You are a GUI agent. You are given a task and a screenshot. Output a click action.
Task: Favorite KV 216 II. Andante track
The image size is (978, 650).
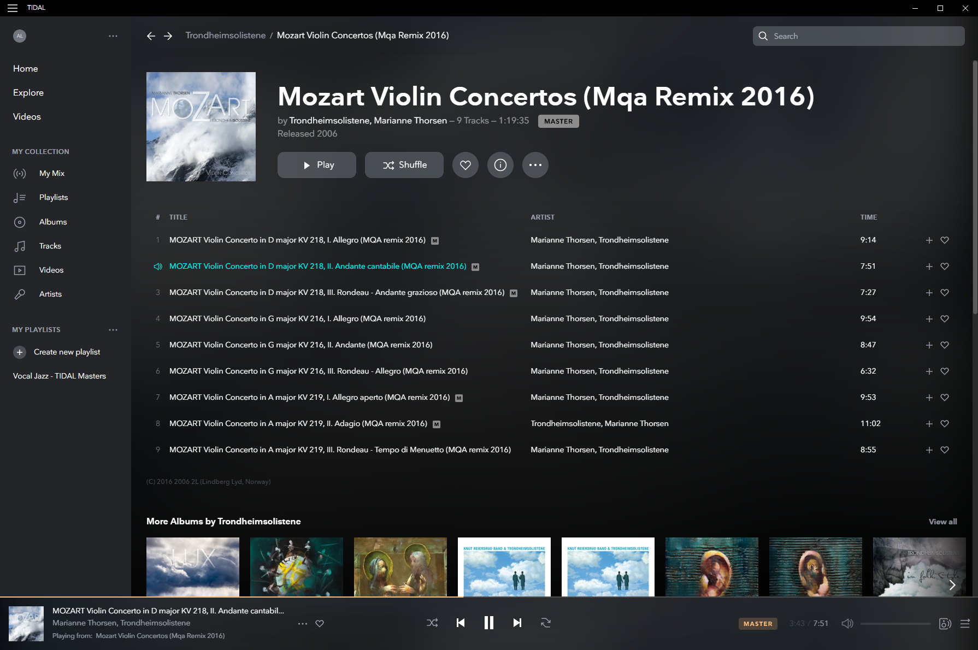pos(945,345)
